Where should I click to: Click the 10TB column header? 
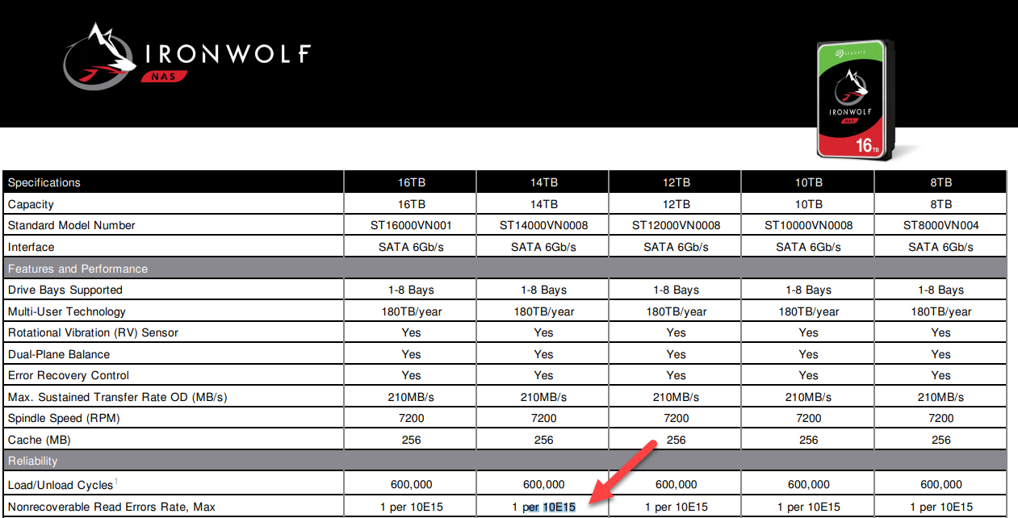point(808,182)
